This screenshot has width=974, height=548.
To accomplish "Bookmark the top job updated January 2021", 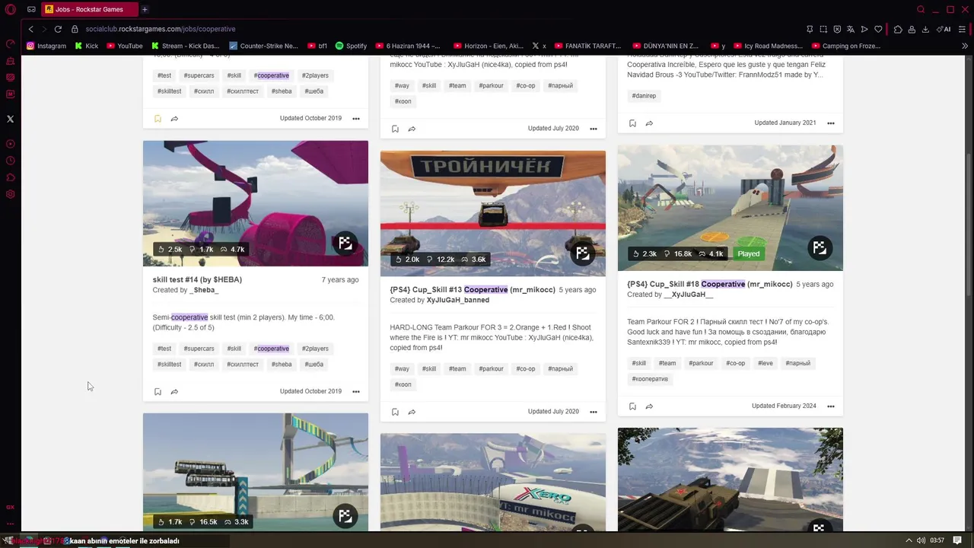I will point(632,123).
